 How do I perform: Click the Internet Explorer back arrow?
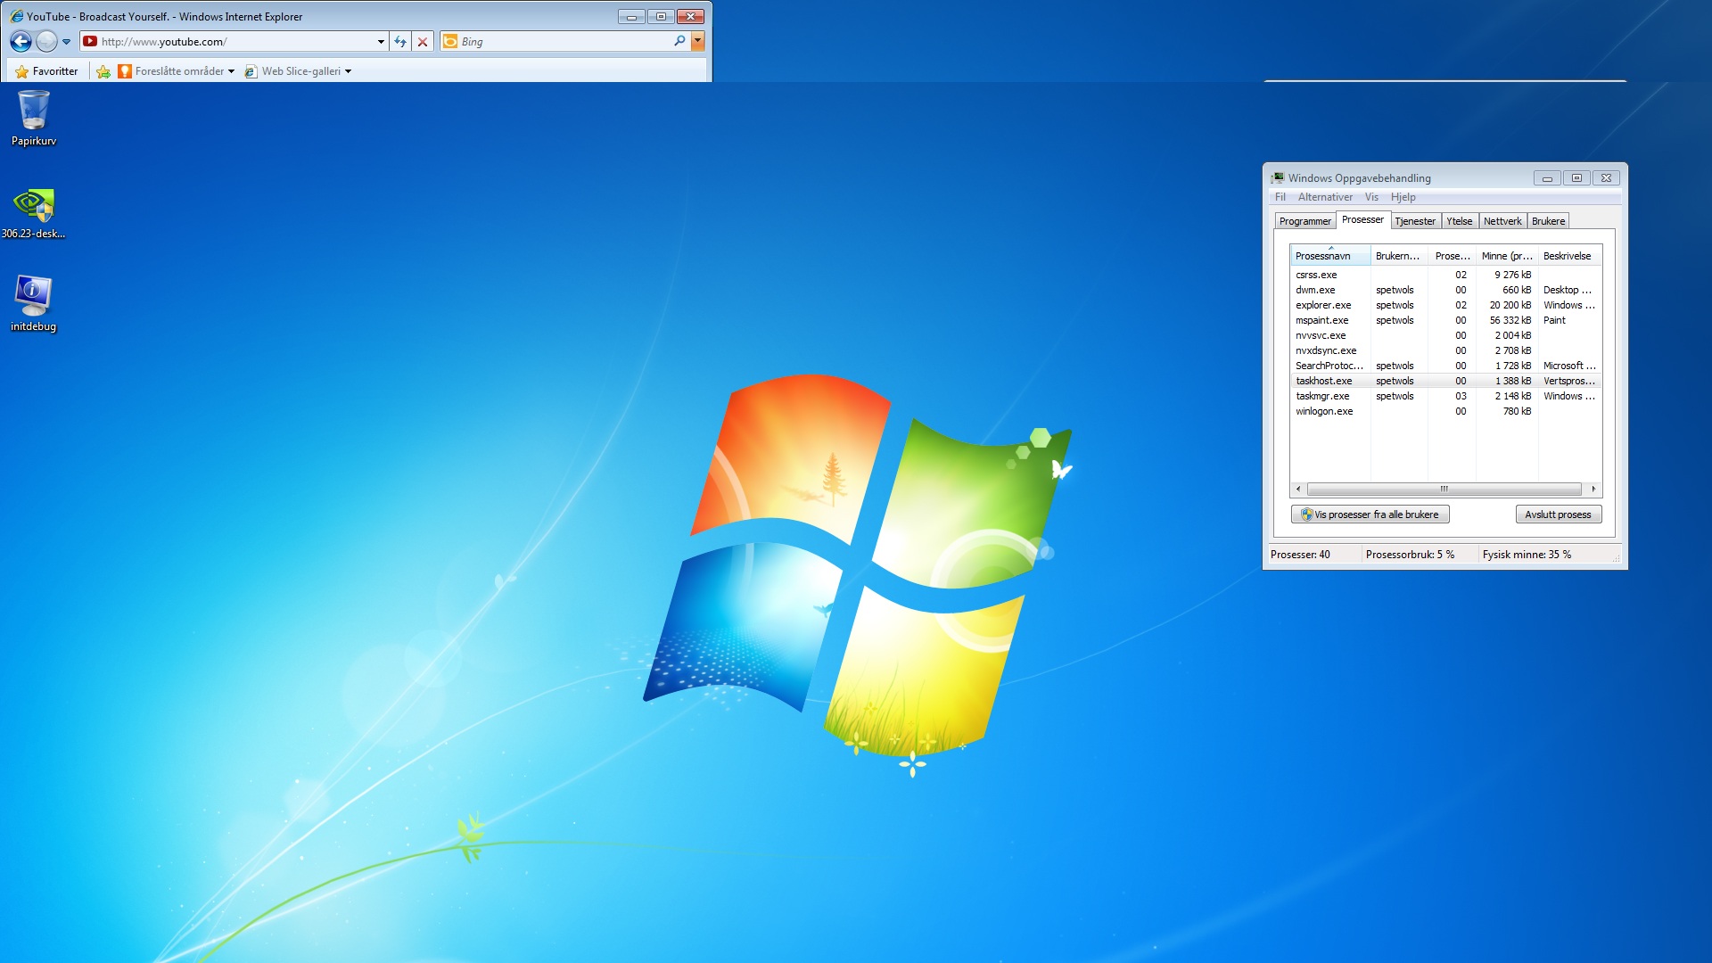click(21, 41)
